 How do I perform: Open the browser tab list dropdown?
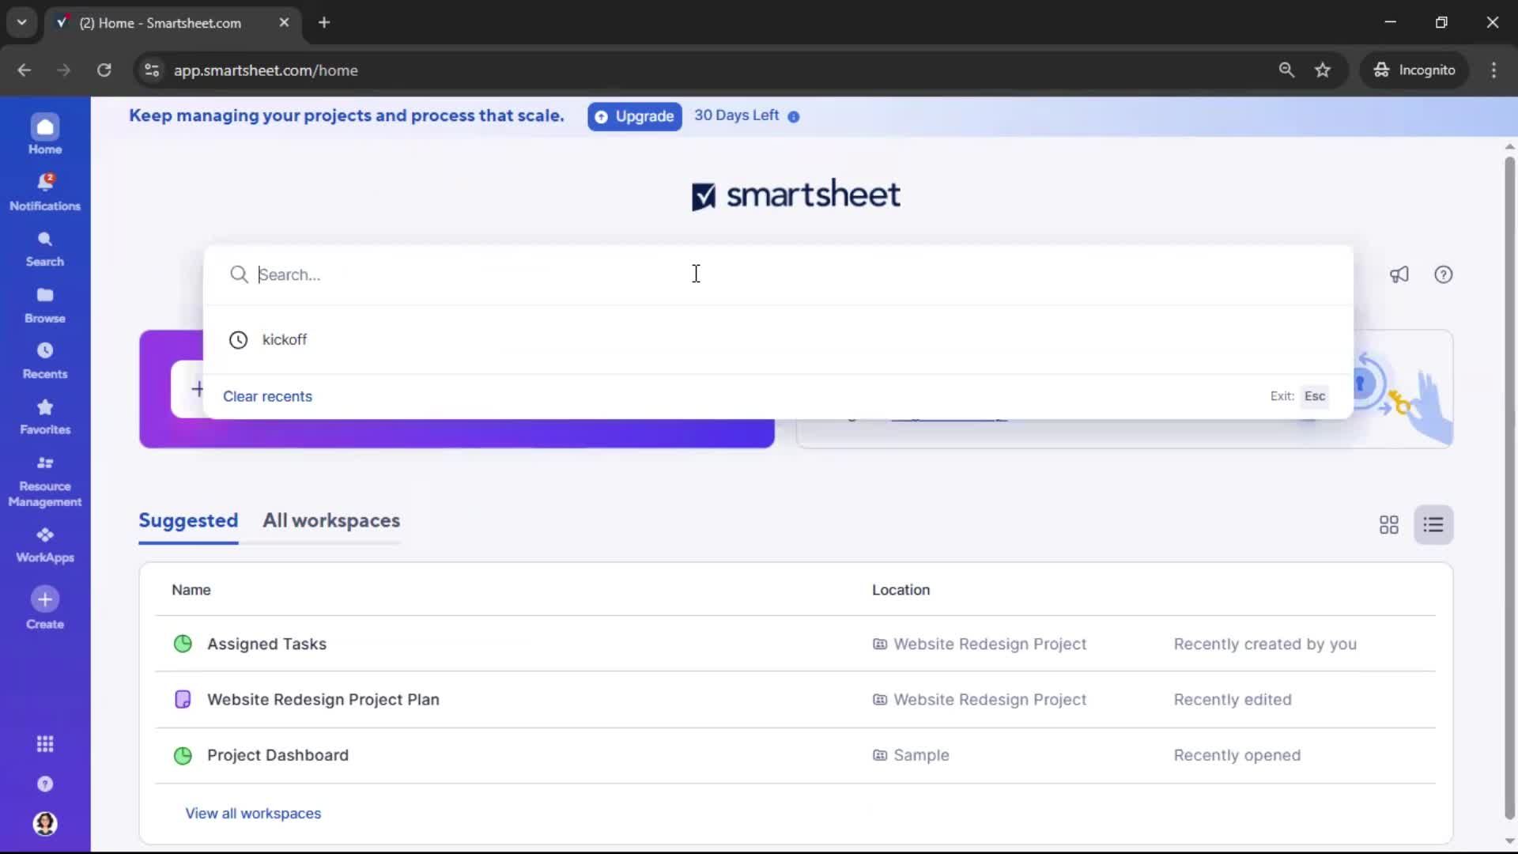(x=21, y=22)
